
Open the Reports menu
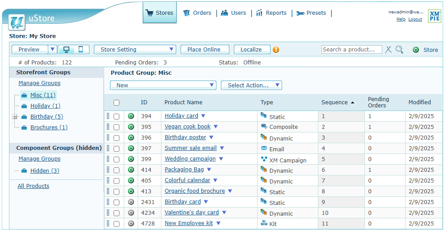click(x=271, y=13)
